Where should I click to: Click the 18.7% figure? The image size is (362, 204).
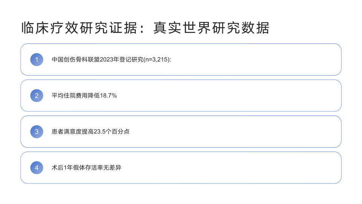[x=108, y=96]
